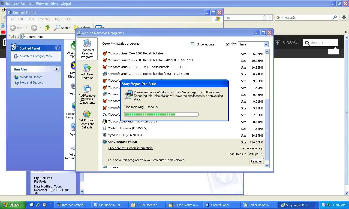Expand quick launch overflow chevron

point(51,204)
